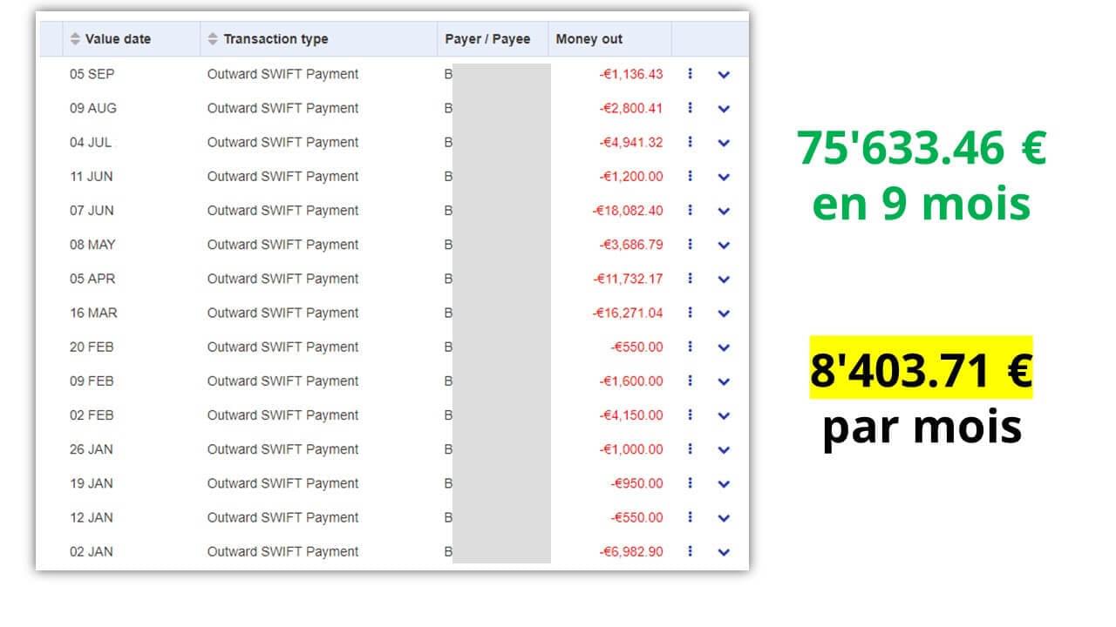The height and width of the screenshot is (627, 1116).
Task: Click the -€18,082.40 amount
Action: pos(628,211)
